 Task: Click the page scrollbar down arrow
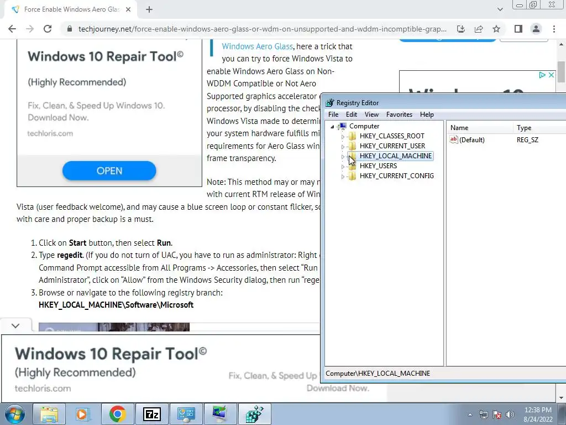[560, 398]
